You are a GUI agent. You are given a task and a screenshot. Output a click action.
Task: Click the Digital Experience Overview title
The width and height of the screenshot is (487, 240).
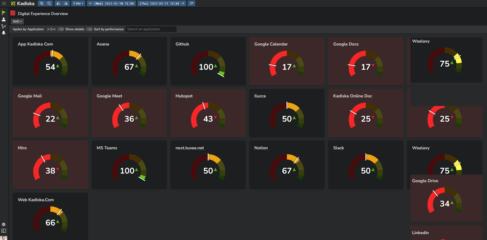tap(43, 14)
